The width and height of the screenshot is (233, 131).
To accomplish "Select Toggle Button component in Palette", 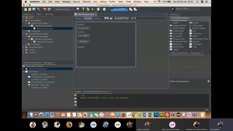I will (x=178, y=25).
